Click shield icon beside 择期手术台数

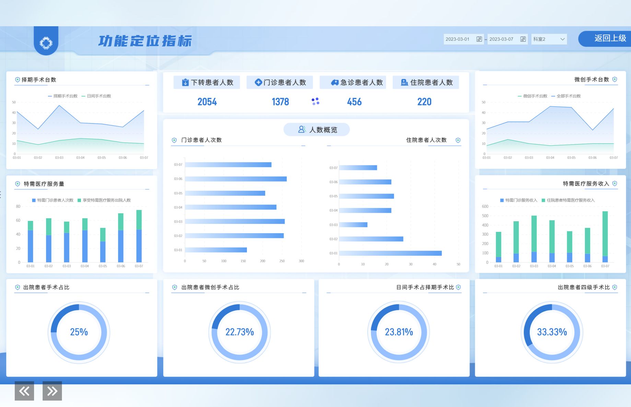(x=17, y=80)
